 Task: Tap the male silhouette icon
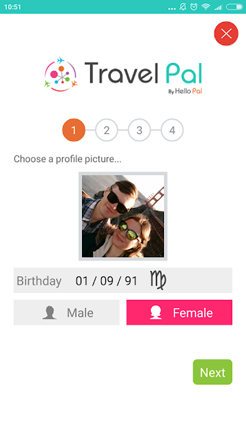(49, 313)
